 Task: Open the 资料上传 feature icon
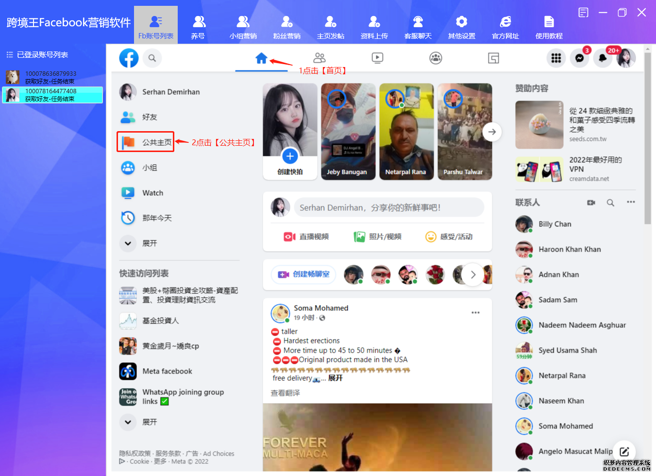pyautogui.click(x=374, y=24)
